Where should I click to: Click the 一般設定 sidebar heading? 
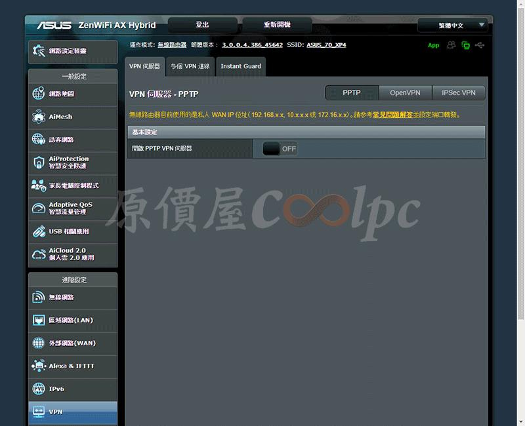coord(74,76)
